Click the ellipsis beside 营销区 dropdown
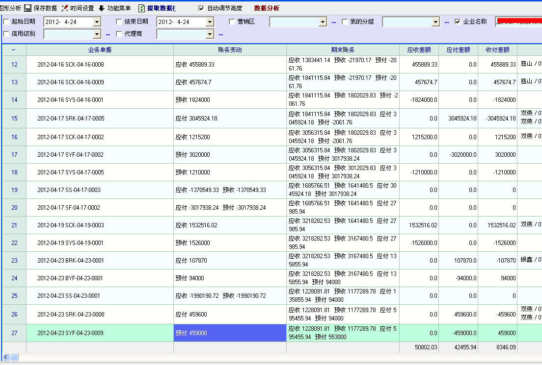Screen dimensions: 542x365 coord(334,22)
